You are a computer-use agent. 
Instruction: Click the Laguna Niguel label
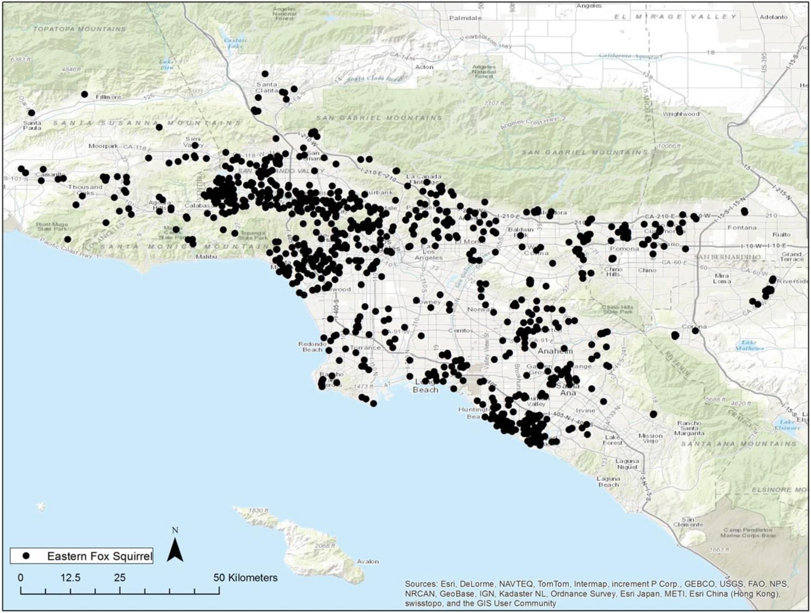(627, 464)
